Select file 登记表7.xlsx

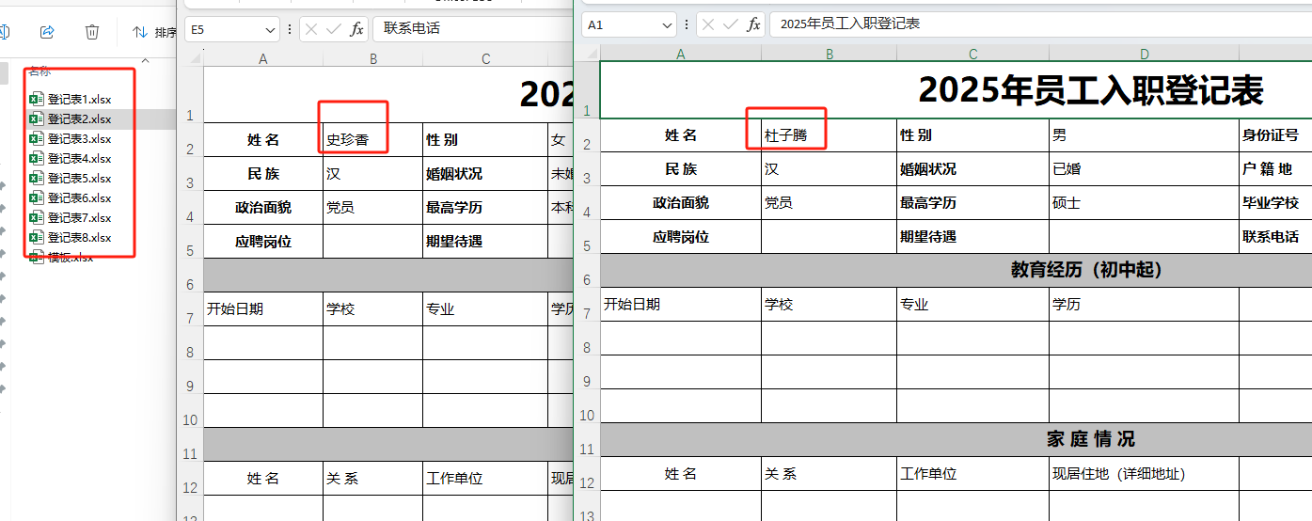pos(79,217)
